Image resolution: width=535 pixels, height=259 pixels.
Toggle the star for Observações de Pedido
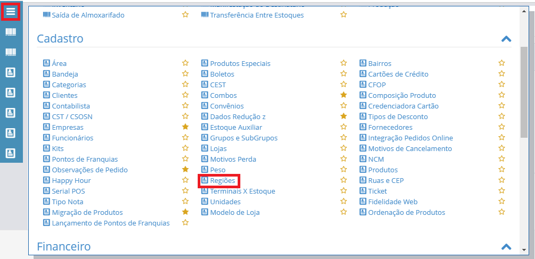[185, 169]
